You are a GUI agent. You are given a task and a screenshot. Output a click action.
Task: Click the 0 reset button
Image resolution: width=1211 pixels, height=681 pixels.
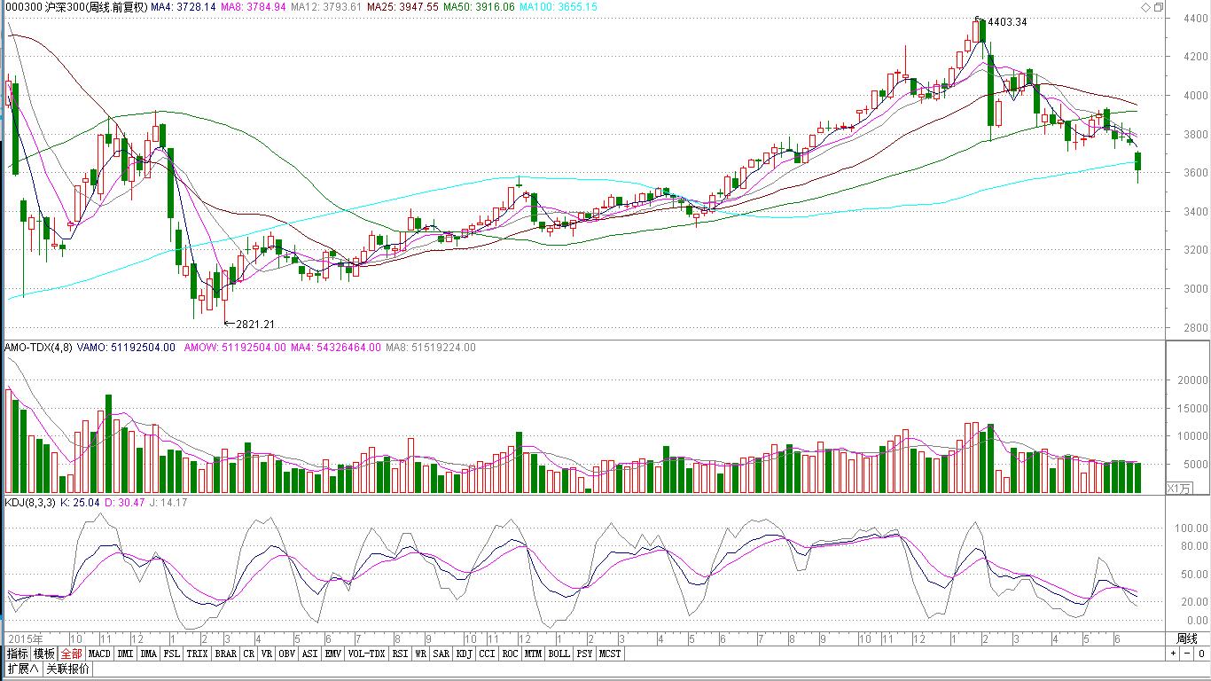tap(1202, 654)
